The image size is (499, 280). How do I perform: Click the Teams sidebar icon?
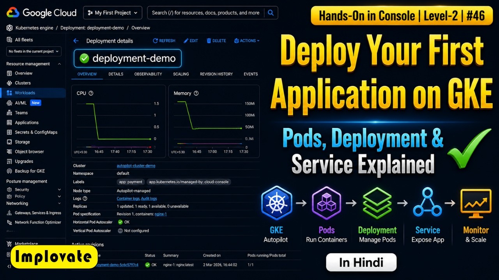pos(9,113)
